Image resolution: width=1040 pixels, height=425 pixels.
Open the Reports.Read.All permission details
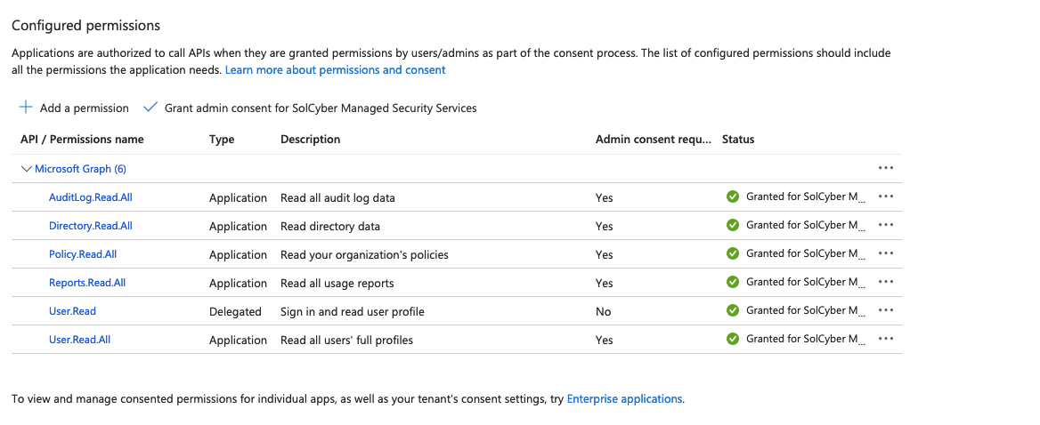click(87, 283)
